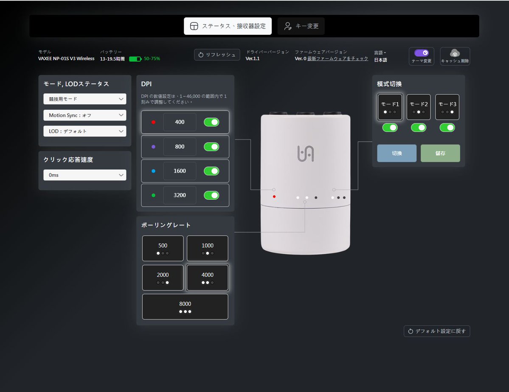Click デフォルト設定に戻す reset button
The width and height of the screenshot is (509, 392).
(436, 331)
